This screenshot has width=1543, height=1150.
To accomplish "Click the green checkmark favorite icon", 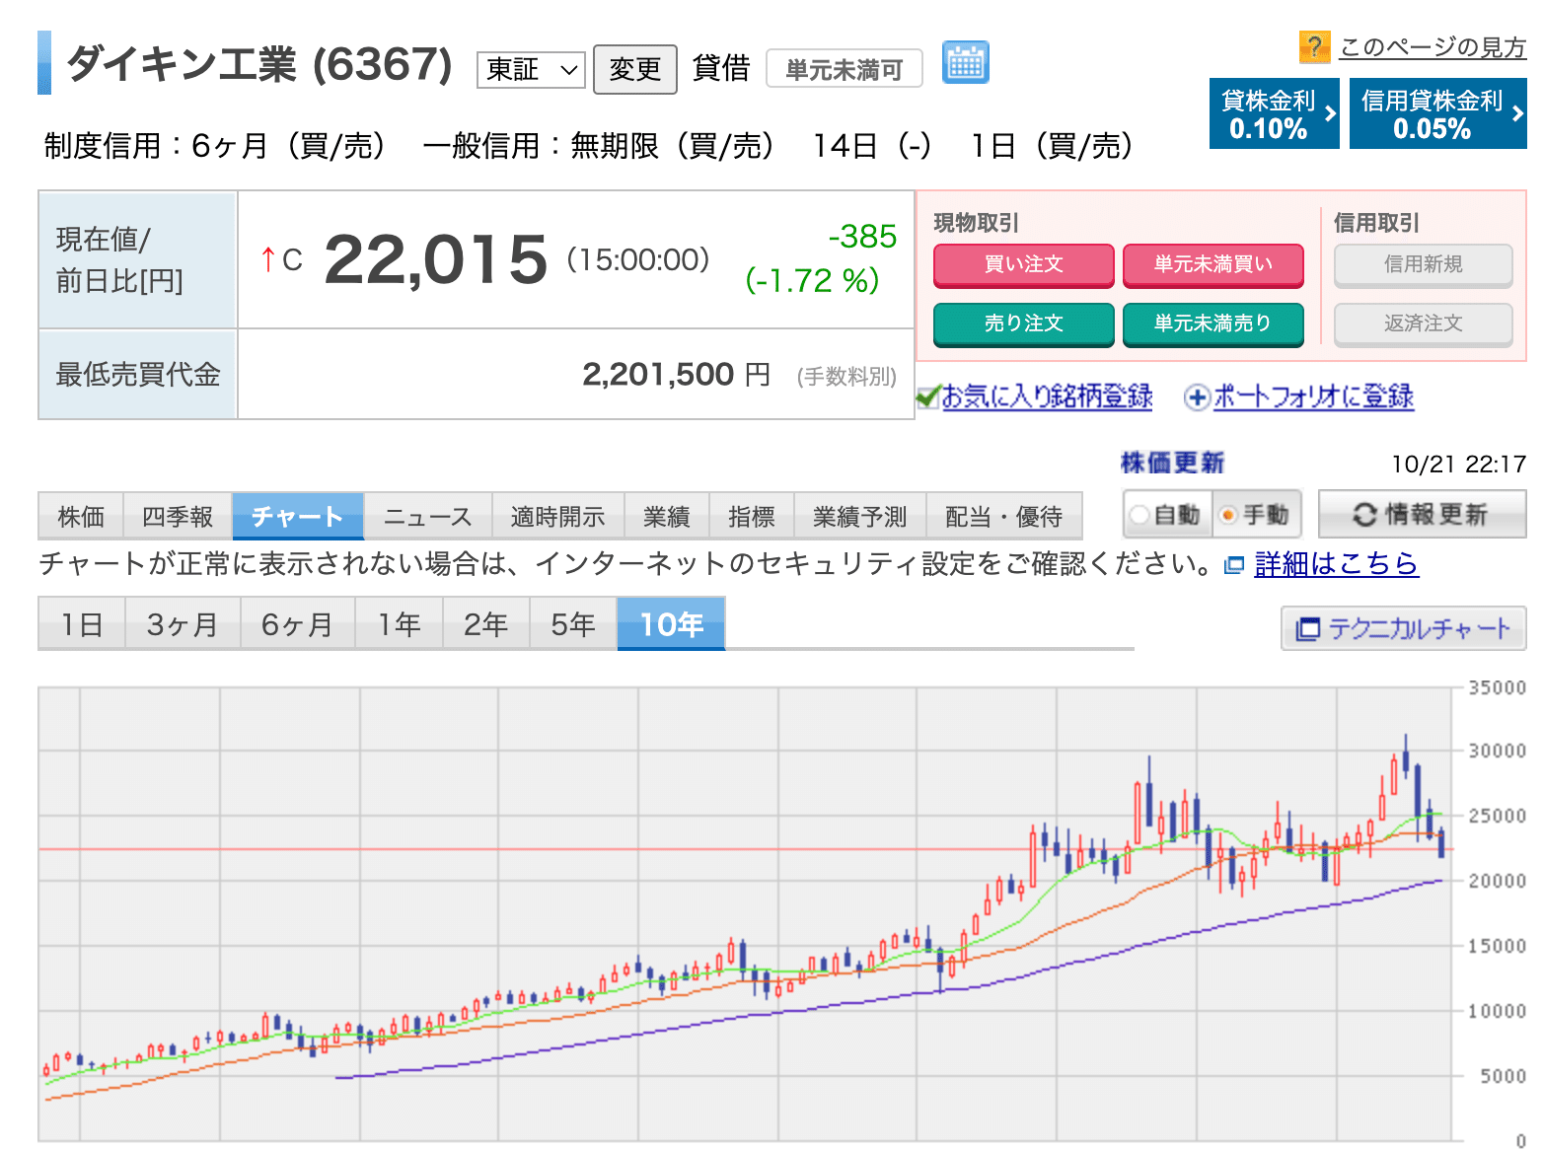I will [927, 396].
